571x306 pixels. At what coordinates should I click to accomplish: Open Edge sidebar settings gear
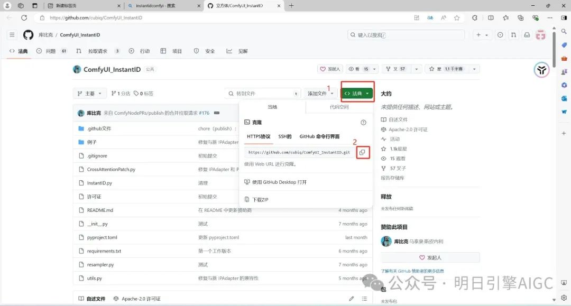pos(564,298)
